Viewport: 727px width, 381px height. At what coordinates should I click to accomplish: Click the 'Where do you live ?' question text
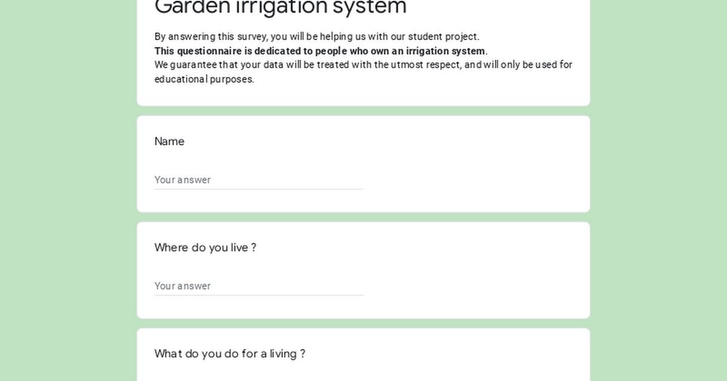205,247
